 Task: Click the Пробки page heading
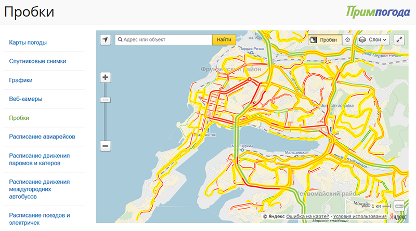tap(29, 11)
